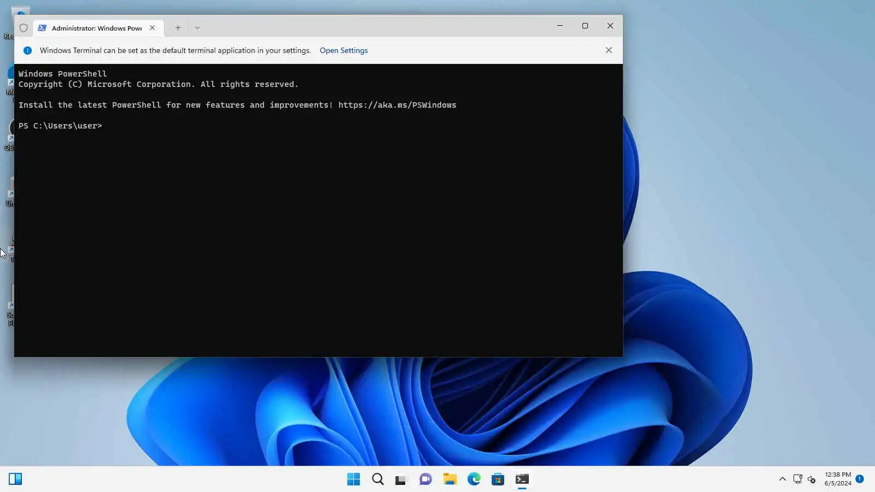The image size is (875, 492).
Task: Open the clock and calendar flyout
Action: coord(838,479)
